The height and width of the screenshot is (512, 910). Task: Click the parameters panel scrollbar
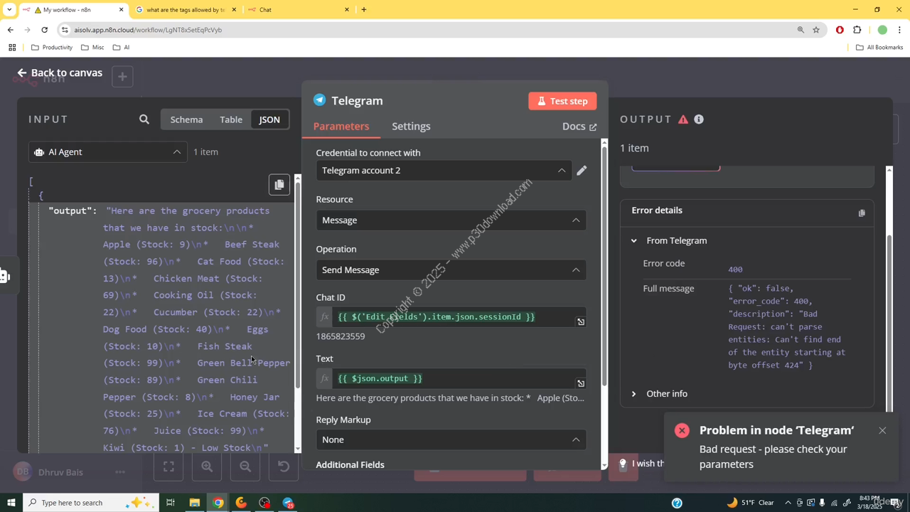[604, 263]
